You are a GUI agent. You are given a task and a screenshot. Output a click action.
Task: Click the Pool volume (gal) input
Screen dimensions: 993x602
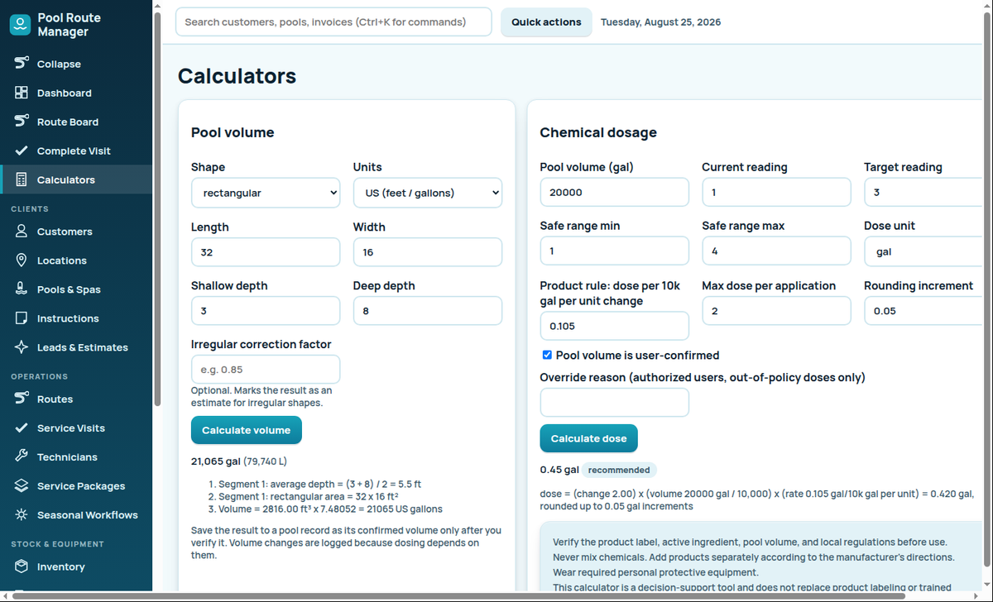coord(615,192)
